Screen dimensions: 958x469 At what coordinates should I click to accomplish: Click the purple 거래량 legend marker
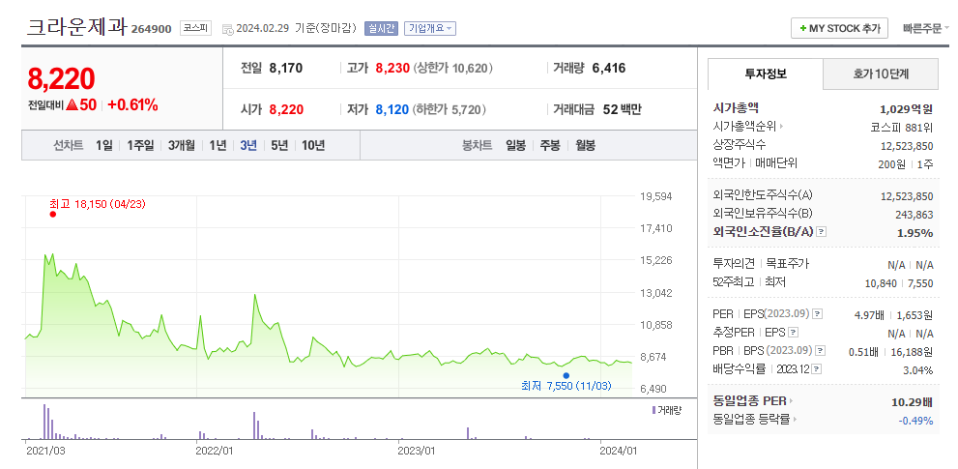[x=653, y=410]
